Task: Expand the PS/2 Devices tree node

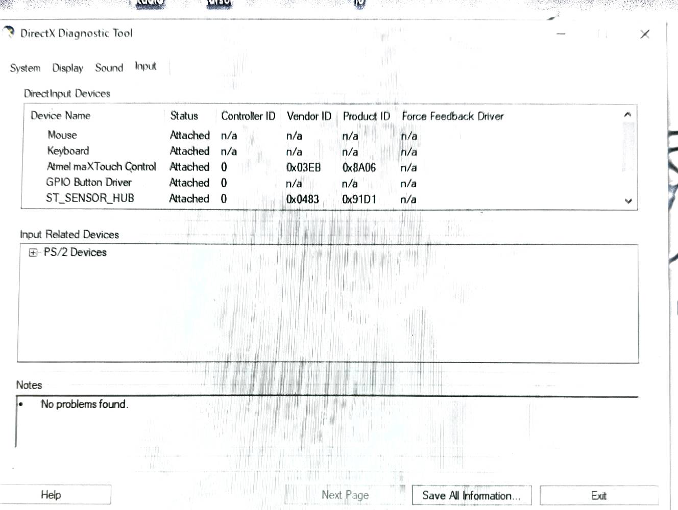Action: point(33,253)
